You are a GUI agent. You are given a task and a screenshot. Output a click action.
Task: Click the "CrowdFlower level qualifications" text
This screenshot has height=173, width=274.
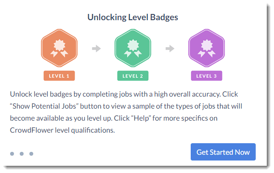(63, 130)
